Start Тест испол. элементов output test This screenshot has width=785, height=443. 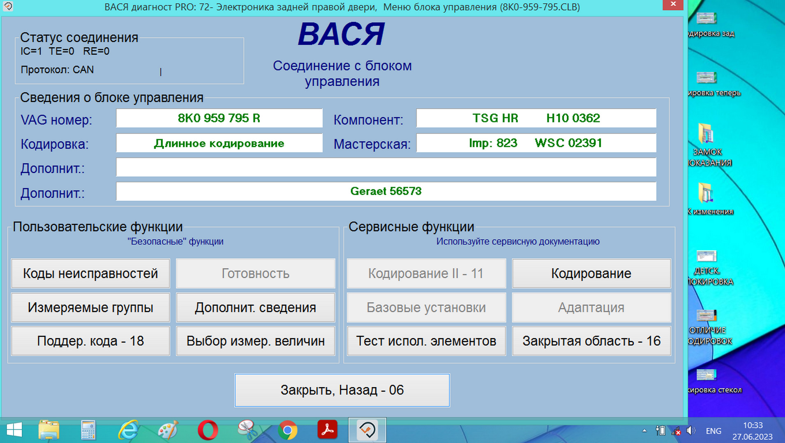[x=426, y=341]
